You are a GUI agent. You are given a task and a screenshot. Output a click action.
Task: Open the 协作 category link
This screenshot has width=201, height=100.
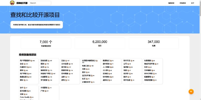click(x=22, y=88)
